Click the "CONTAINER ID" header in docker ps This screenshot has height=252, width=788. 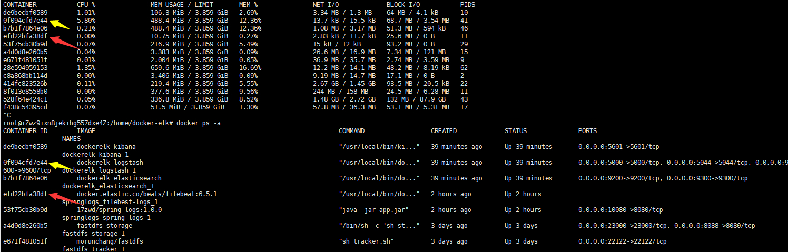(x=25, y=130)
